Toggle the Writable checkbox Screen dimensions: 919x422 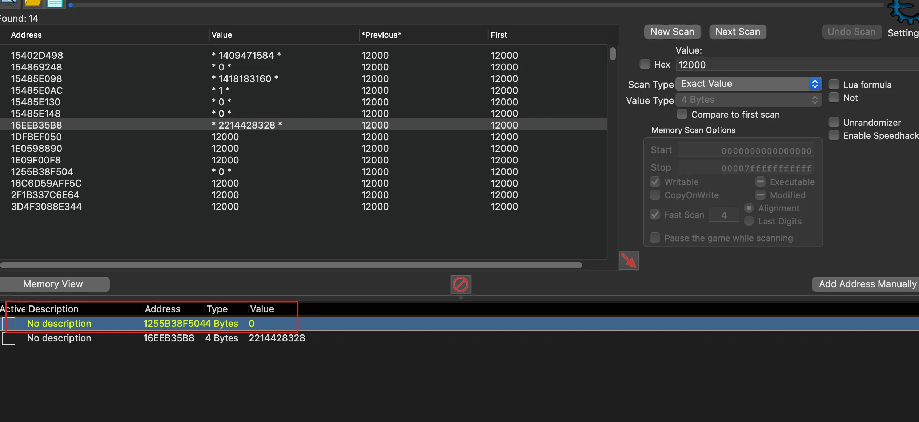655,182
